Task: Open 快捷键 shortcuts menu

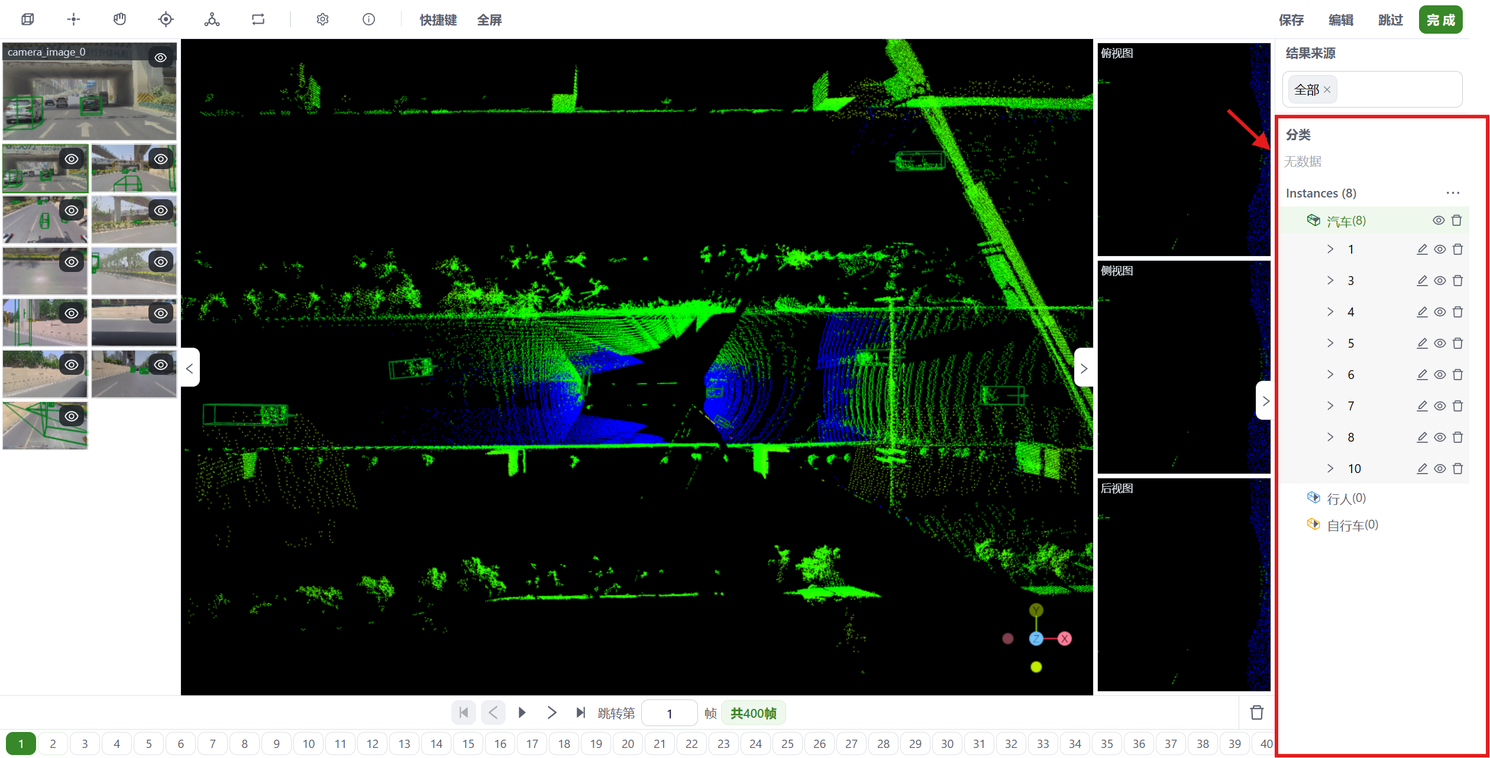Action: (438, 20)
